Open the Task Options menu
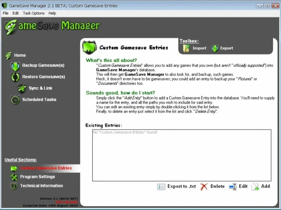 (34, 13)
